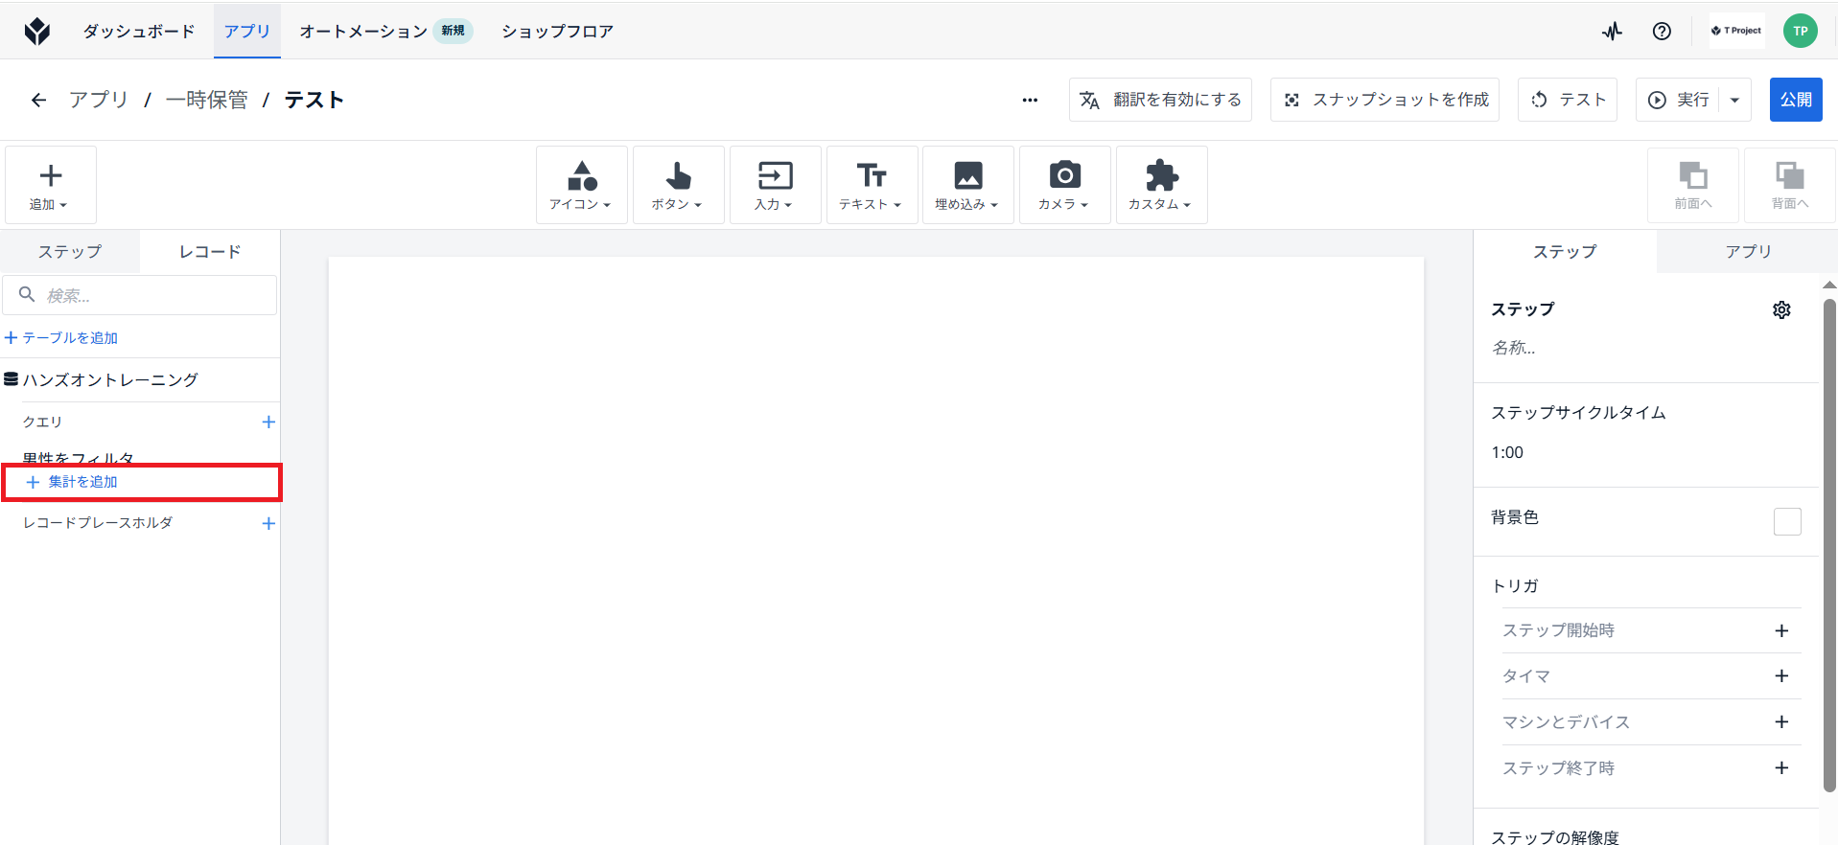Image resolution: width=1838 pixels, height=845 pixels.
Task: Select the right panel アプリ tab
Action: coord(1748,251)
